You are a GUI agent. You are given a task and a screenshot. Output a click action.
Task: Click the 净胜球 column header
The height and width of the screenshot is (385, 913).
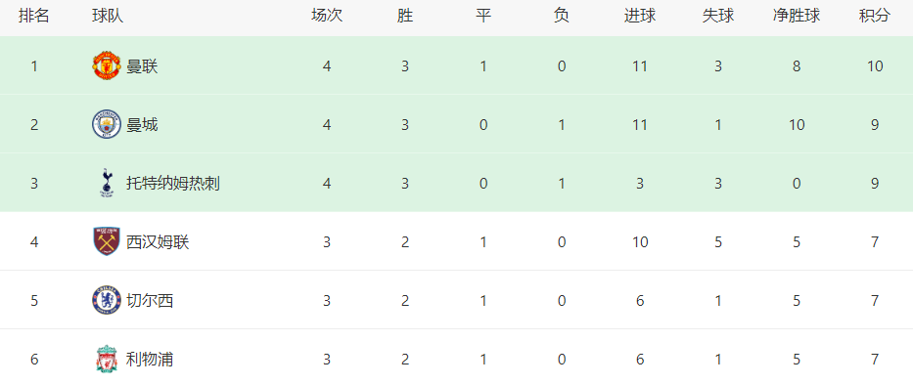coord(797,16)
